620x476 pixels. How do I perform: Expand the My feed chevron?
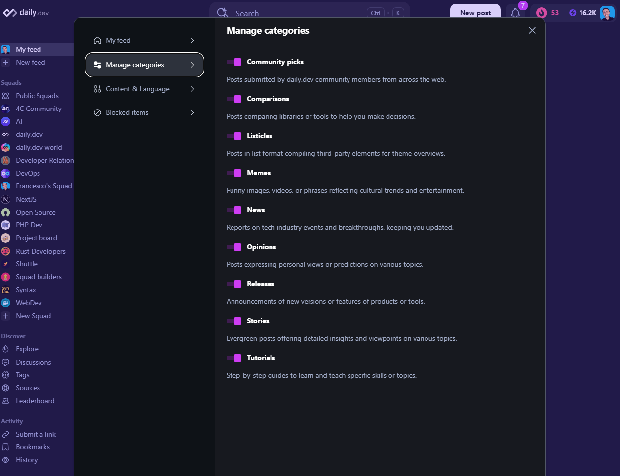coord(192,40)
